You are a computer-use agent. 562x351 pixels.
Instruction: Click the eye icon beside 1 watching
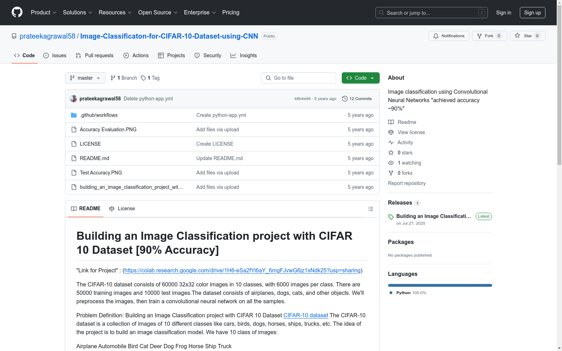pyautogui.click(x=391, y=163)
